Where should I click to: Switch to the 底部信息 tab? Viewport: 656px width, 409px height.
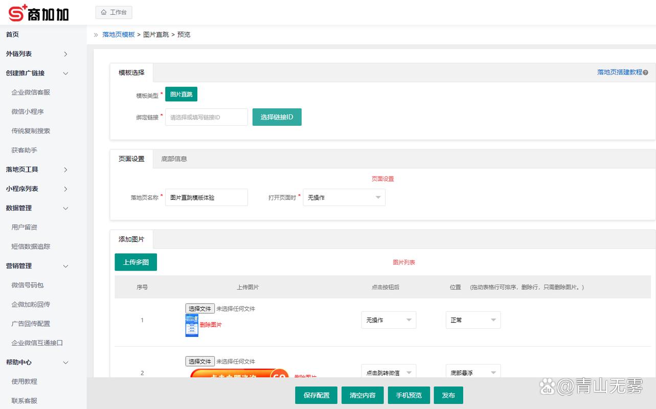click(174, 159)
